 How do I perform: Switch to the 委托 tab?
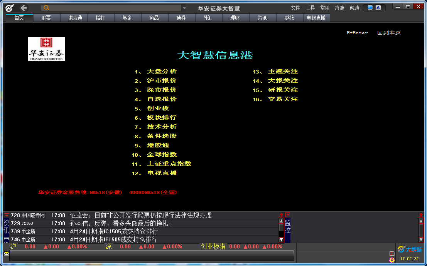[x=289, y=18]
